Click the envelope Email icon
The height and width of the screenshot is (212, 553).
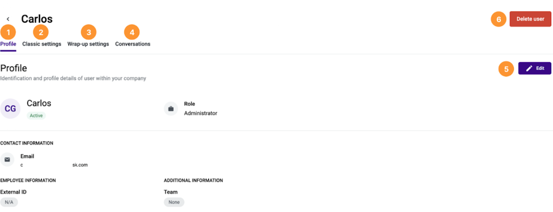click(7, 160)
